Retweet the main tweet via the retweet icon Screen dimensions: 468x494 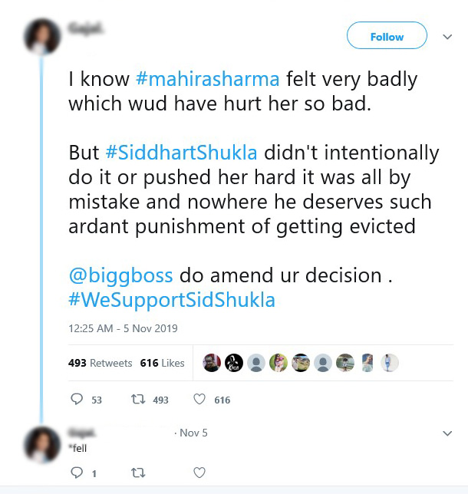tap(138, 400)
